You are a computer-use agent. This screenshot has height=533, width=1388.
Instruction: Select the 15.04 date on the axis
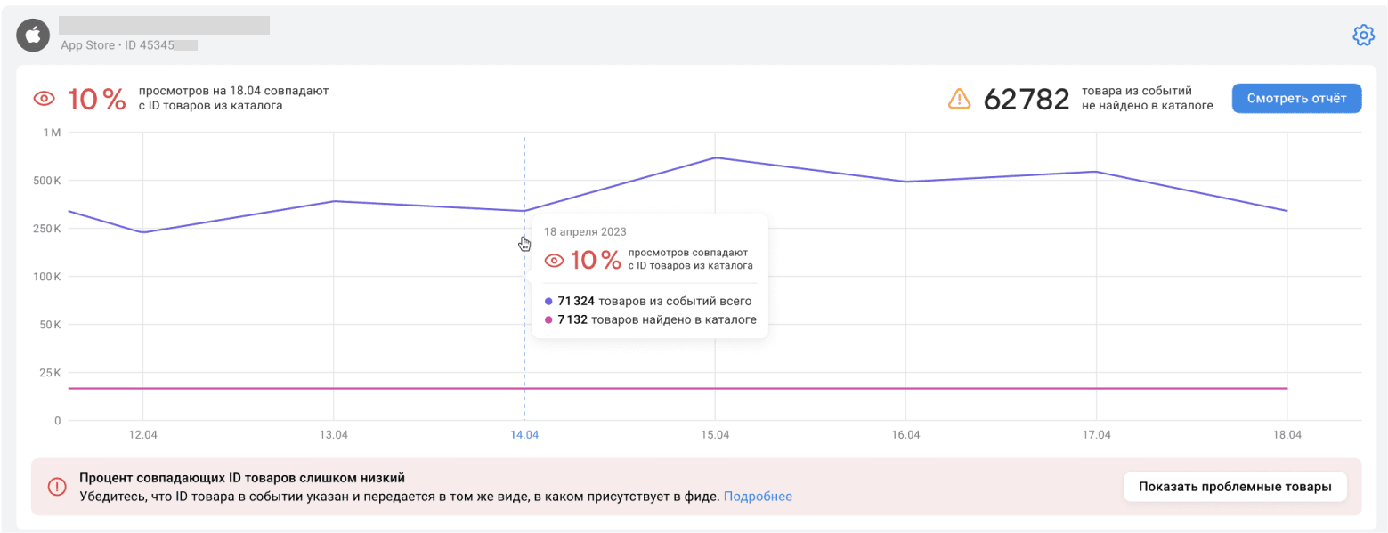tap(715, 435)
